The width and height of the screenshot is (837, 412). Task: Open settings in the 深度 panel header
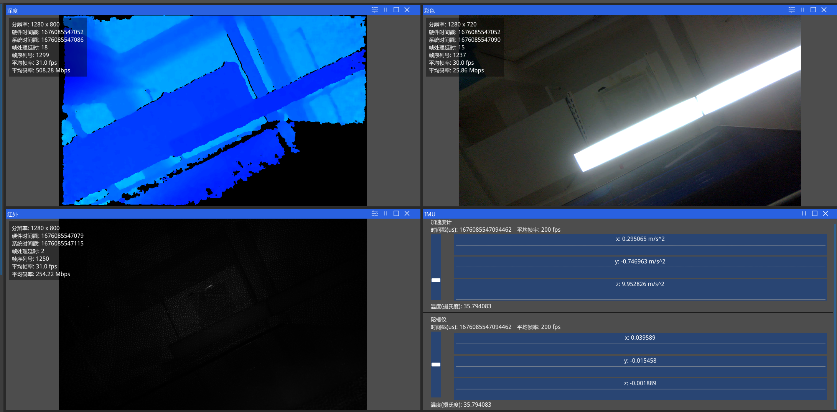[x=375, y=10]
